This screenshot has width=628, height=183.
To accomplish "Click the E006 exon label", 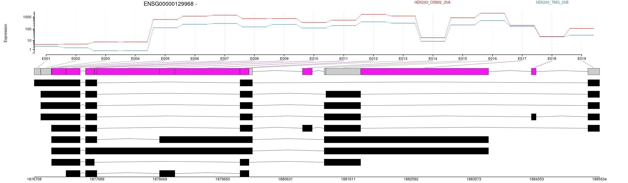I will 195,59.
